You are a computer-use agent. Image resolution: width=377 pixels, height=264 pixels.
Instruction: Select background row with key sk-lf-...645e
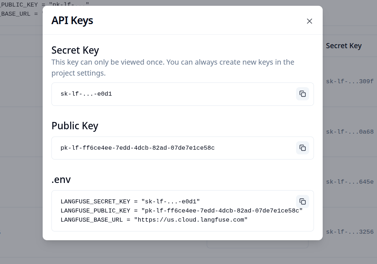point(350,182)
